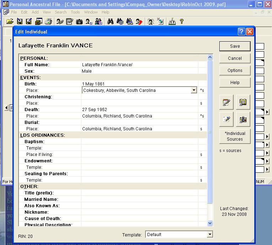
Task: Click the Import floppy disk toolbar icon
Action: click(20, 22)
